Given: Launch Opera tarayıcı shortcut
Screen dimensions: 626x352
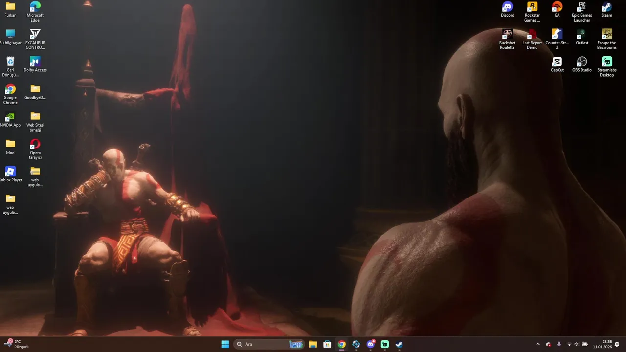Looking at the screenshot, I should (x=35, y=149).
